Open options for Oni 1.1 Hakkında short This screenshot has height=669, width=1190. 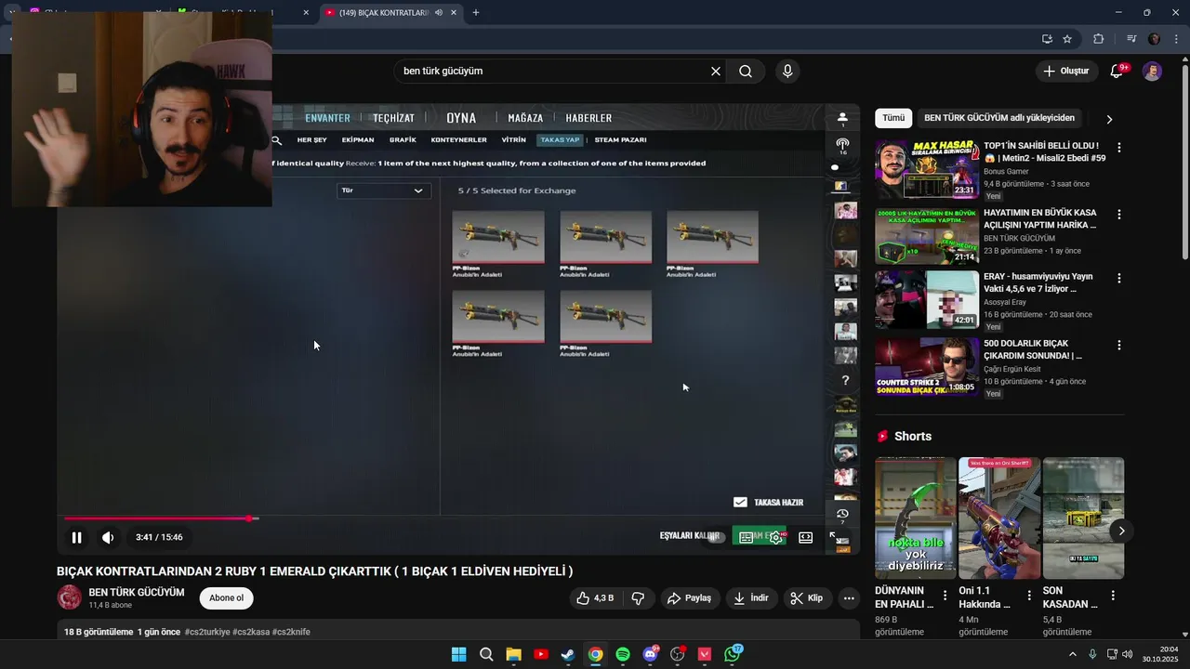point(1029,596)
